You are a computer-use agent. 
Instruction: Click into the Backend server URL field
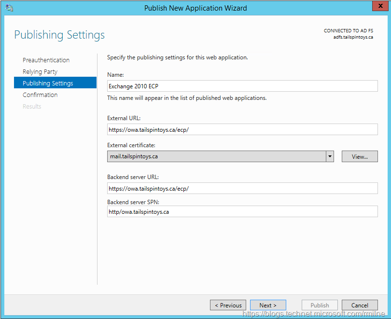click(x=242, y=188)
